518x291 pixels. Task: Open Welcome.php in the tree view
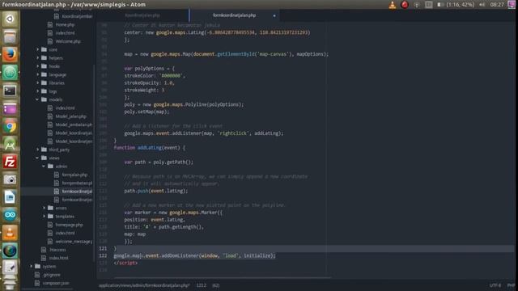(68, 41)
